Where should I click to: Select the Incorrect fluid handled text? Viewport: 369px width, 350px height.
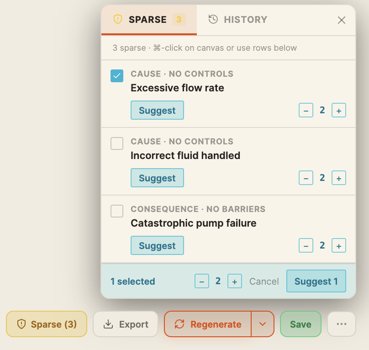tap(185, 155)
